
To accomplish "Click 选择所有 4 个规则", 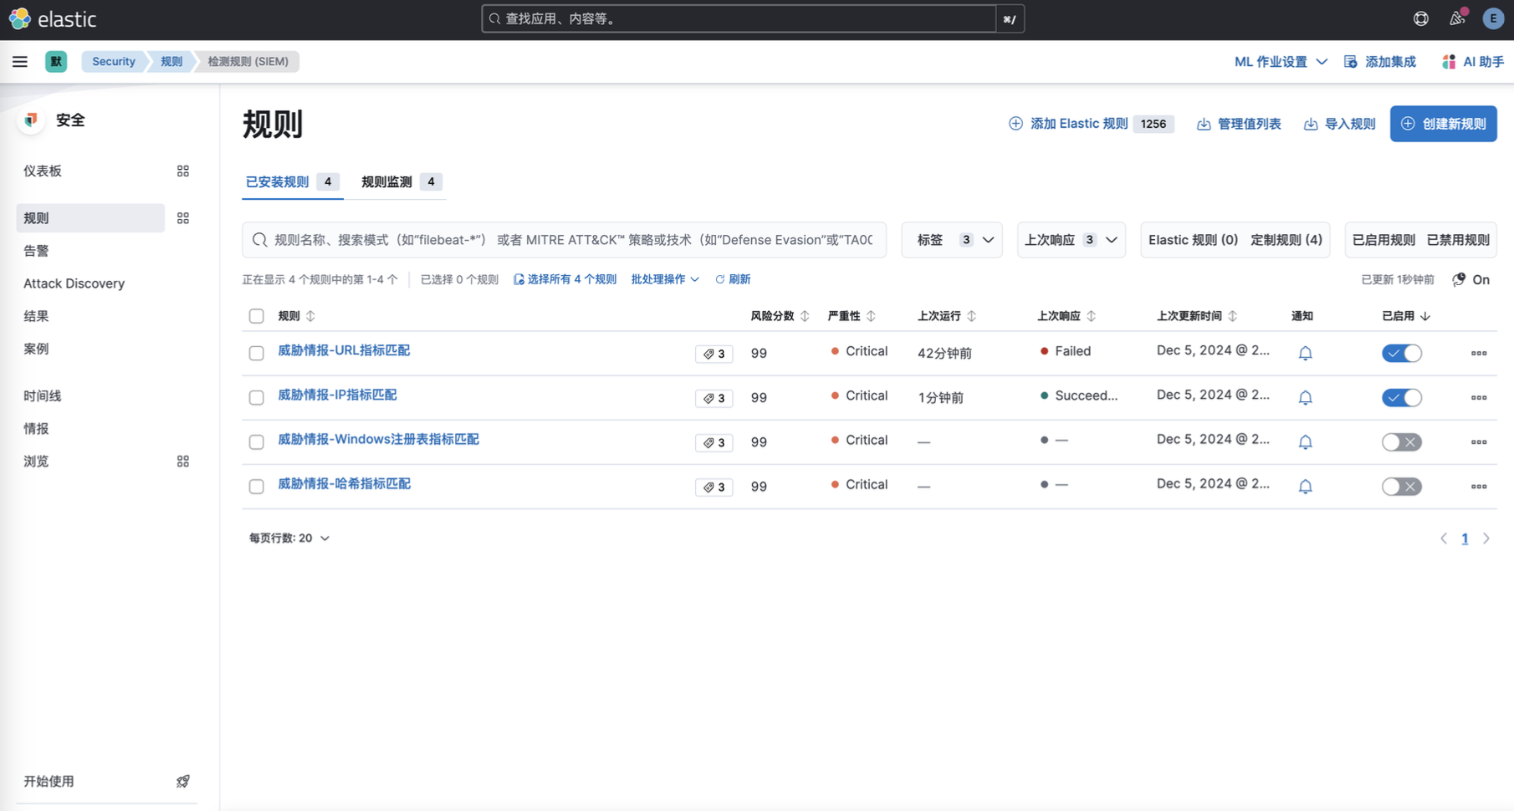I will pos(565,279).
